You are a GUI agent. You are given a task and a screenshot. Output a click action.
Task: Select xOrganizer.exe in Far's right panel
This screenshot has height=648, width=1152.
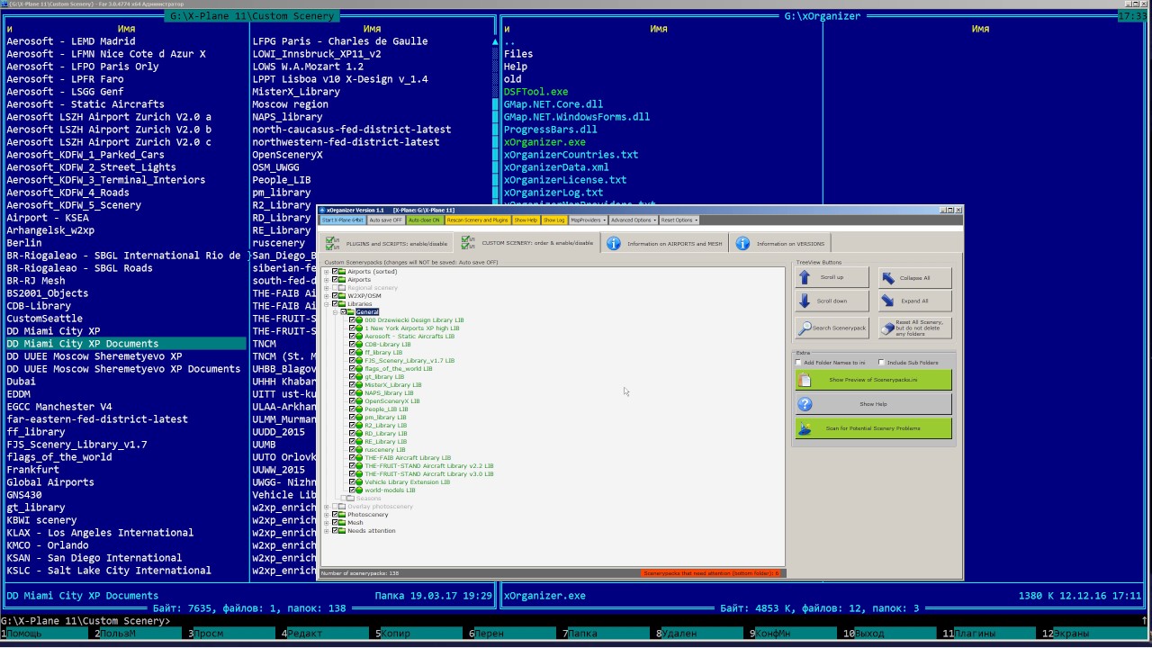pyautogui.click(x=544, y=142)
